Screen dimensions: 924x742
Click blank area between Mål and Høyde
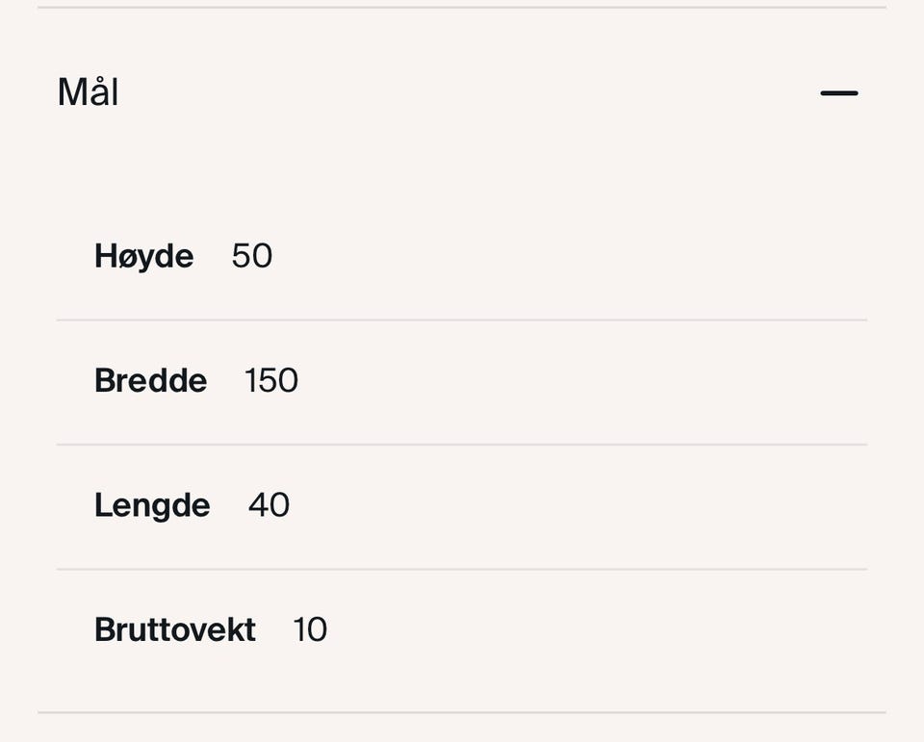pos(462,173)
